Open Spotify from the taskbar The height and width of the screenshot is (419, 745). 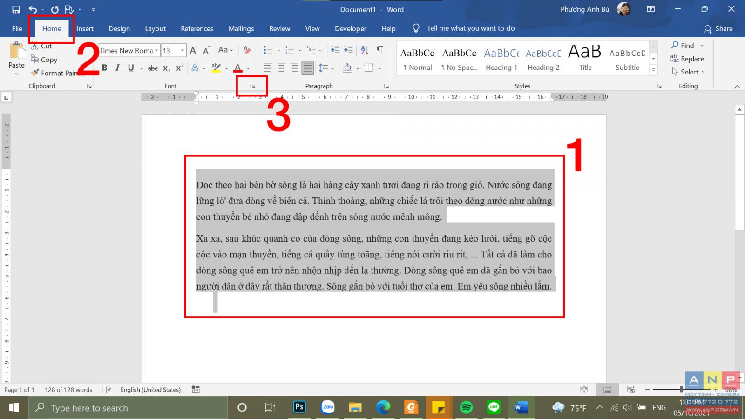click(x=466, y=407)
